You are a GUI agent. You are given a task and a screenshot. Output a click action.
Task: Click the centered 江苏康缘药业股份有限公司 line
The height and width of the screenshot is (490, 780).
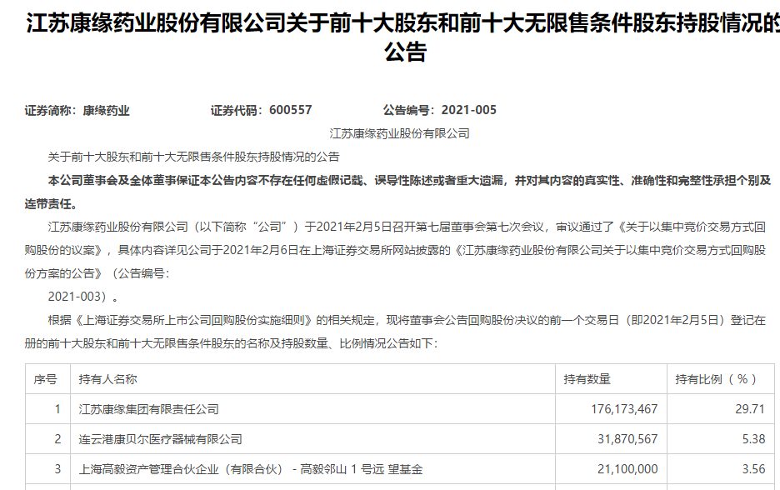[x=399, y=133]
